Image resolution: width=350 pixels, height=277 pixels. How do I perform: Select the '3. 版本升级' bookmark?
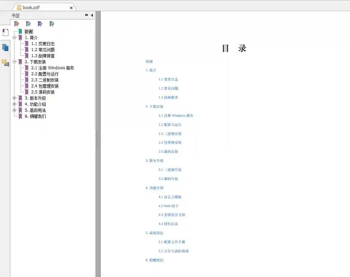coord(35,98)
